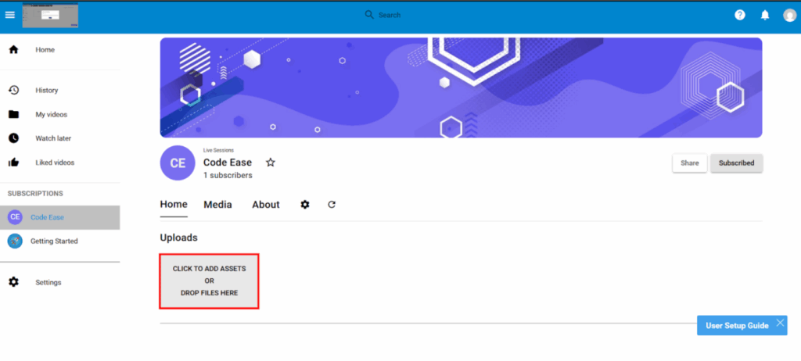Close the User Setup Guide popup
Image resolution: width=801 pixels, height=361 pixels.
tap(780, 323)
